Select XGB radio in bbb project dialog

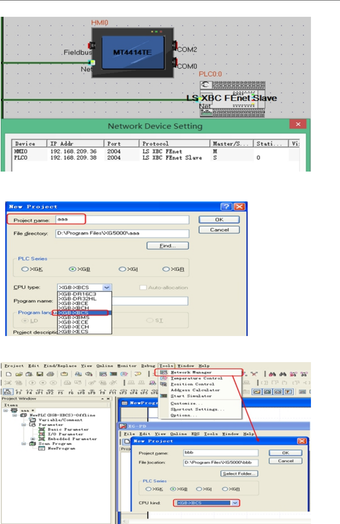[x=173, y=489]
